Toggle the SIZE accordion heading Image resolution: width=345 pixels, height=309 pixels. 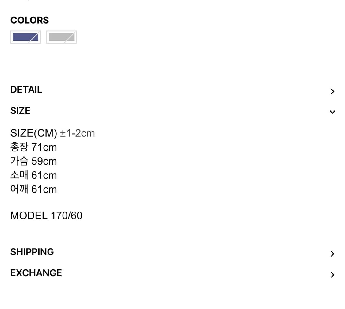pyautogui.click(x=20, y=111)
